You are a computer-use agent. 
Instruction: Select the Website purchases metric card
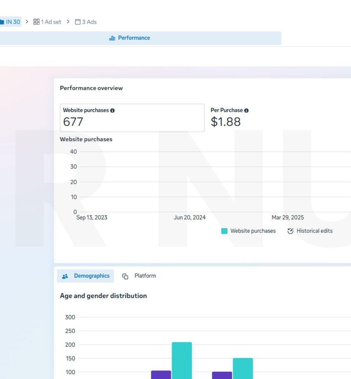(x=132, y=118)
